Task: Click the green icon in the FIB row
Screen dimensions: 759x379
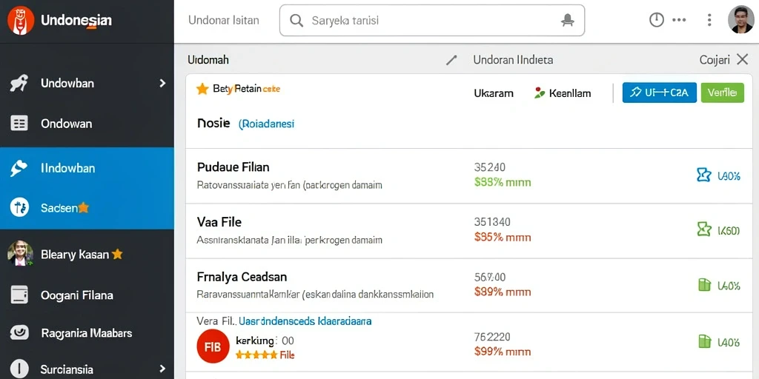Action: tap(704, 341)
